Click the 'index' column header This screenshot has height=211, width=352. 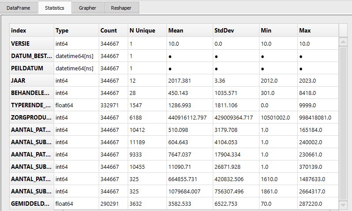pyautogui.click(x=32, y=30)
